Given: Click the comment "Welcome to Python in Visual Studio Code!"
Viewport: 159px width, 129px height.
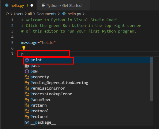Looking at the screenshot, I should (x=69, y=20).
